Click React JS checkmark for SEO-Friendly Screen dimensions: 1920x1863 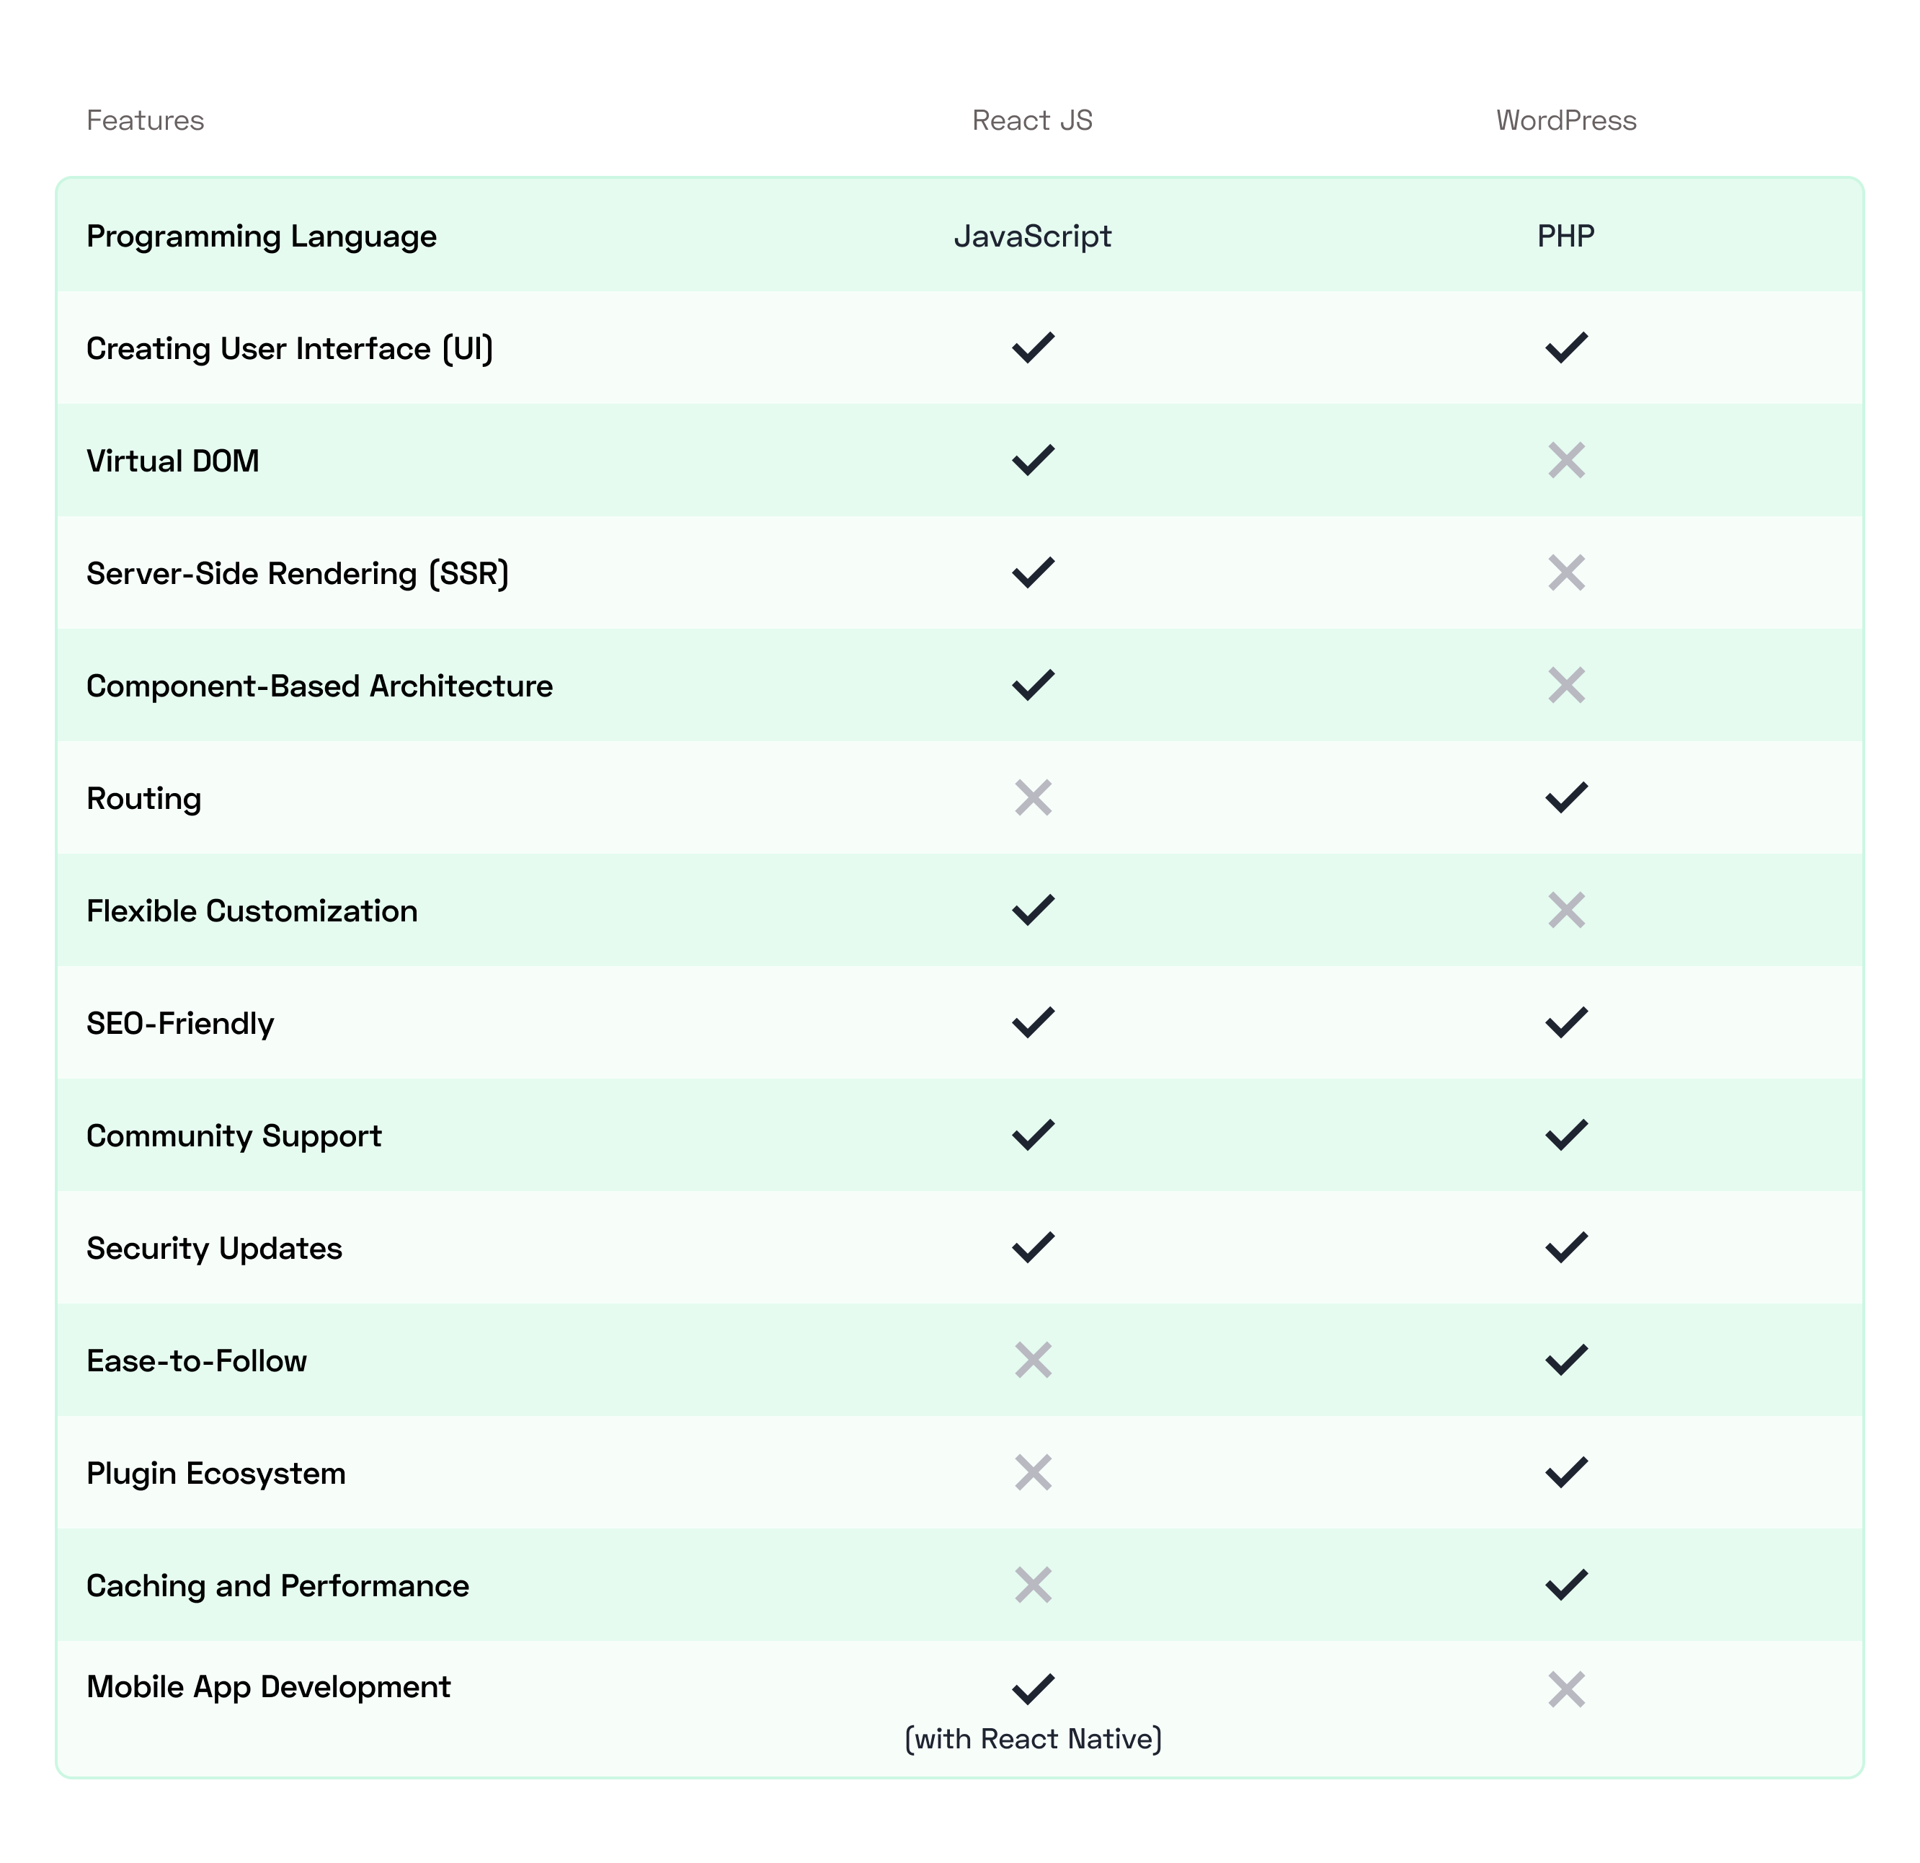1033,1022
